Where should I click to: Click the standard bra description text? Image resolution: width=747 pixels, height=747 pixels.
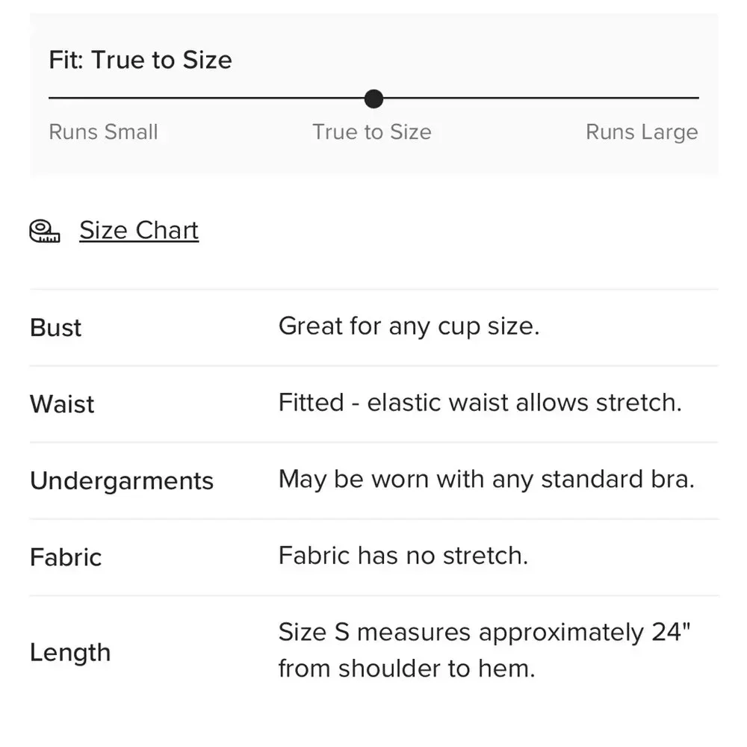486,480
